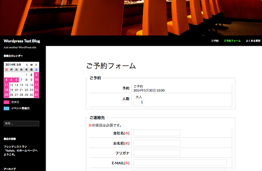Click the calendar current-month icon
The height and width of the screenshot is (171, 262).
click(32, 65)
